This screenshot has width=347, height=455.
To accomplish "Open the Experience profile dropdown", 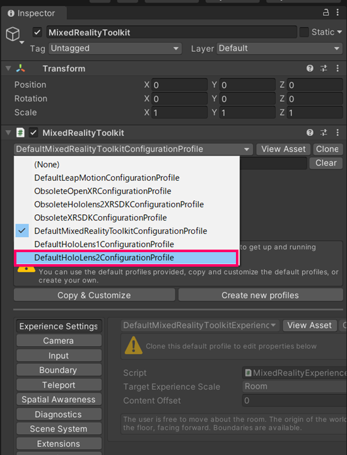I will tap(200, 325).
